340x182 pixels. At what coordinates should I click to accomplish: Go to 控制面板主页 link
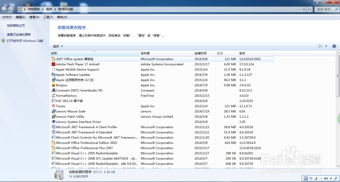[x=16, y=26]
